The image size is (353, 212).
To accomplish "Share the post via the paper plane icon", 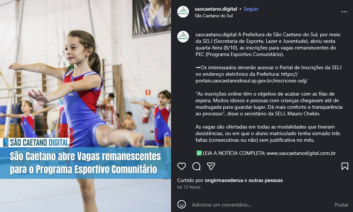I will pyautogui.click(x=211, y=166).
